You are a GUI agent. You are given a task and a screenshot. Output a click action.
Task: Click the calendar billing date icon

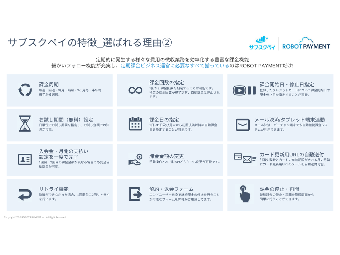point(135,124)
